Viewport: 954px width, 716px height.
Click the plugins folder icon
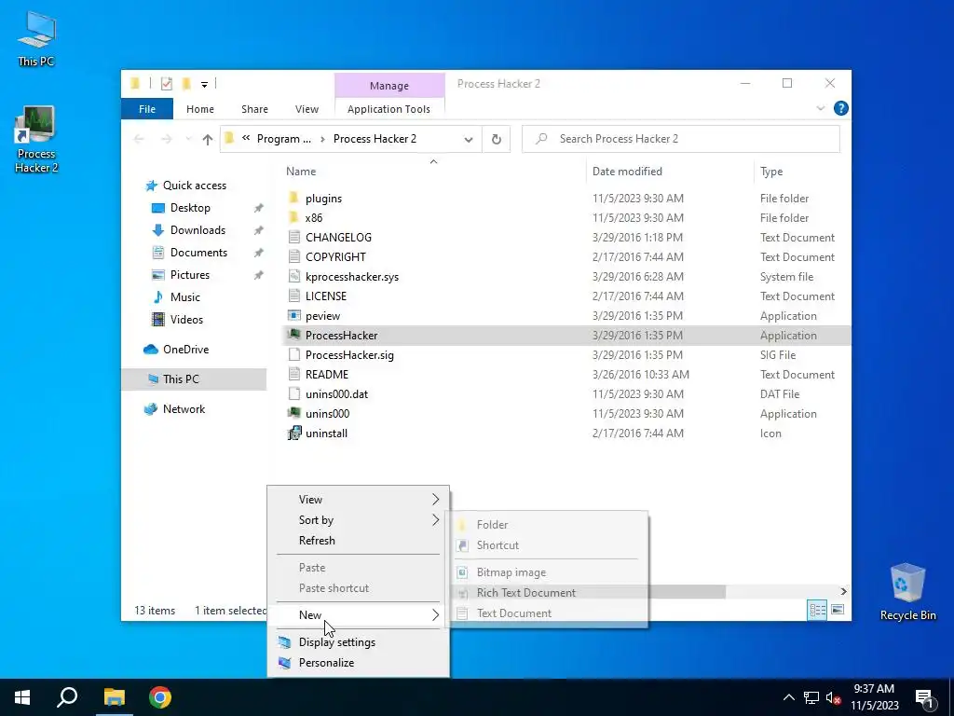coord(294,198)
